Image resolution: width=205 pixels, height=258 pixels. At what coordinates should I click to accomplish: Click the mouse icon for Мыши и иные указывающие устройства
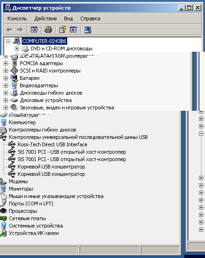tap(3, 196)
